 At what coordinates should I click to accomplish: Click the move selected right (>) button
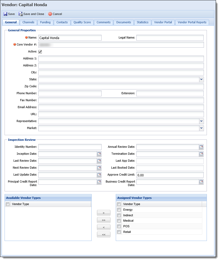tap(104, 213)
